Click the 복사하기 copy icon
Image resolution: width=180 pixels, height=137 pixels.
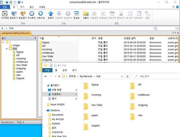click(x=130, y=15)
